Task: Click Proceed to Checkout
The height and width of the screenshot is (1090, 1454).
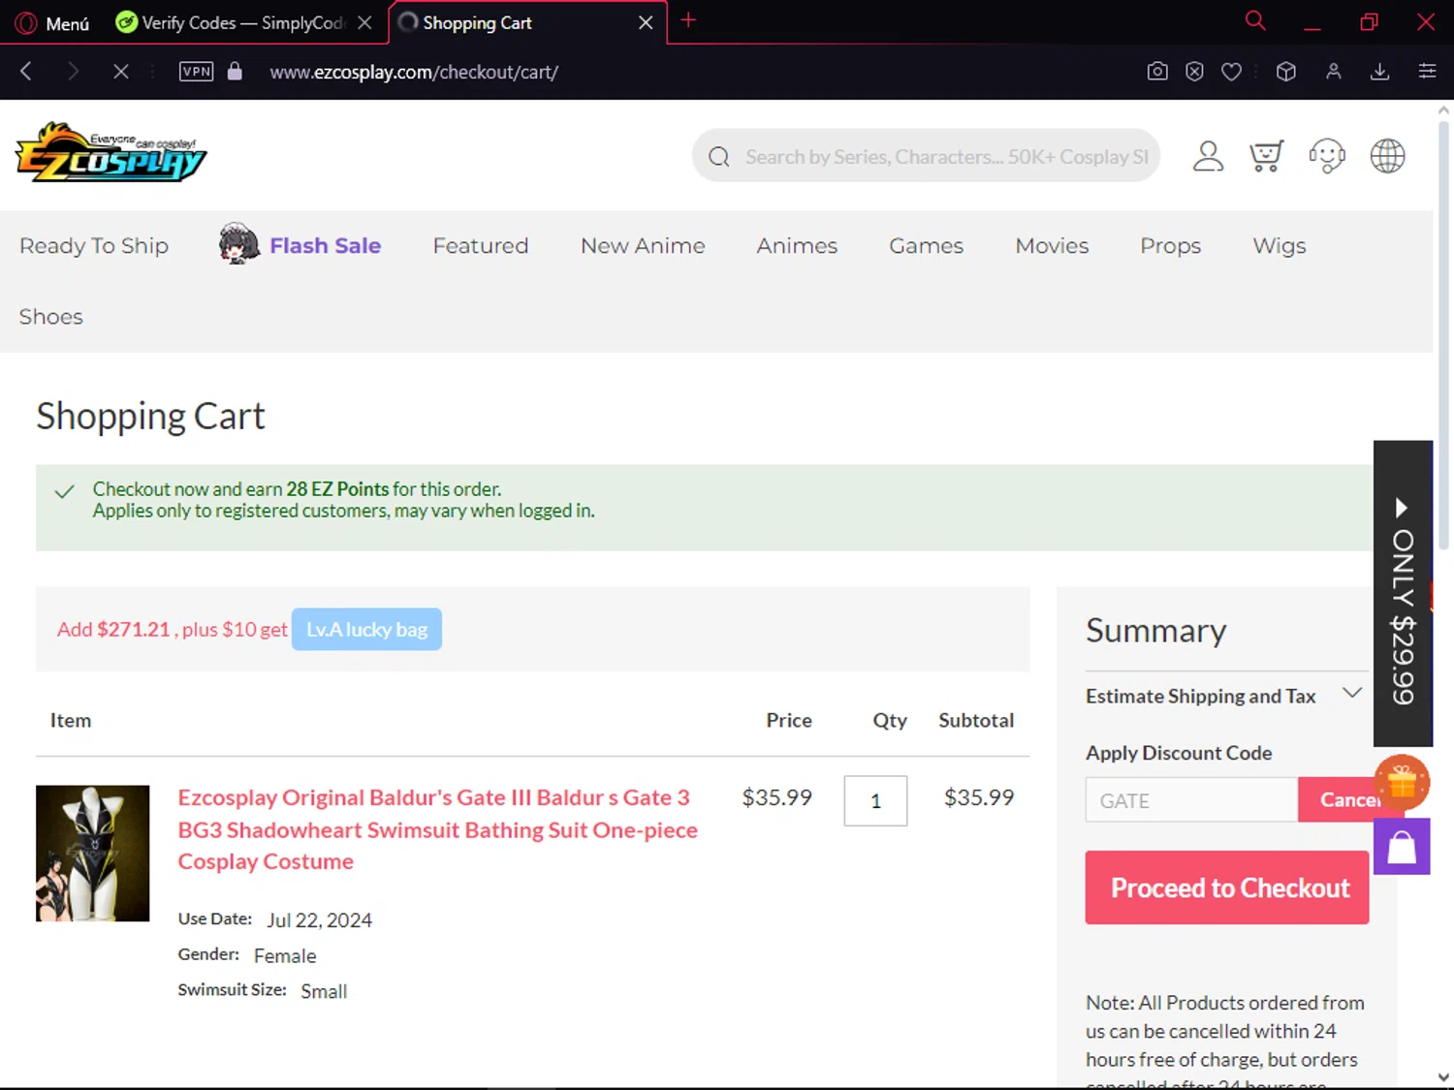Action: tap(1227, 888)
